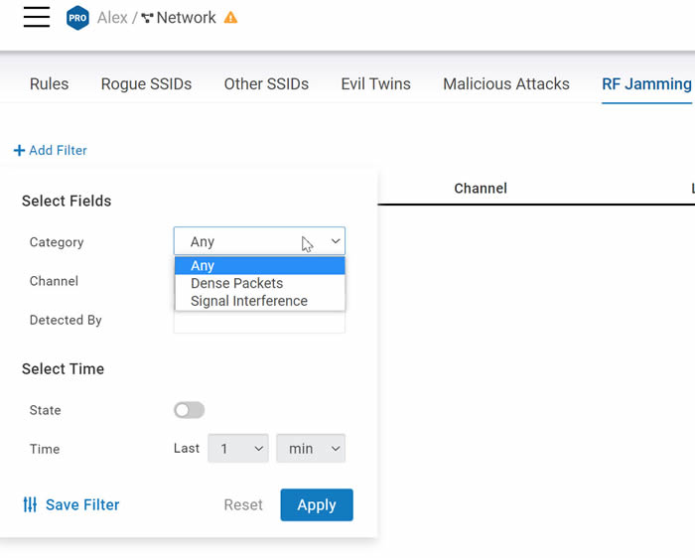The image size is (695, 558).
Task: Click into the Detected By input field
Action: (x=259, y=322)
